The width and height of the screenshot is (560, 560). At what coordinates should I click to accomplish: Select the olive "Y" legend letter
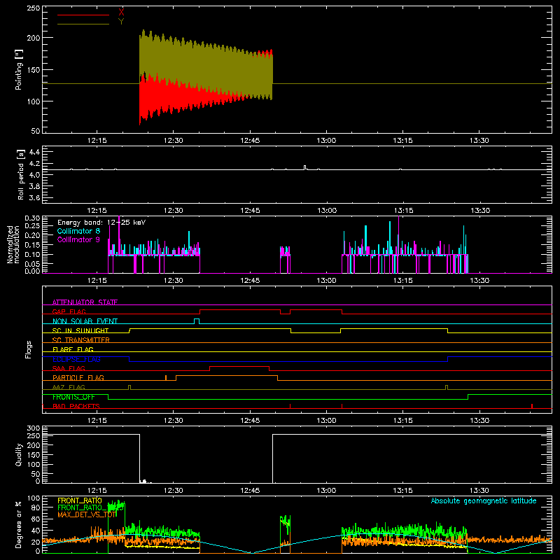(121, 22)
